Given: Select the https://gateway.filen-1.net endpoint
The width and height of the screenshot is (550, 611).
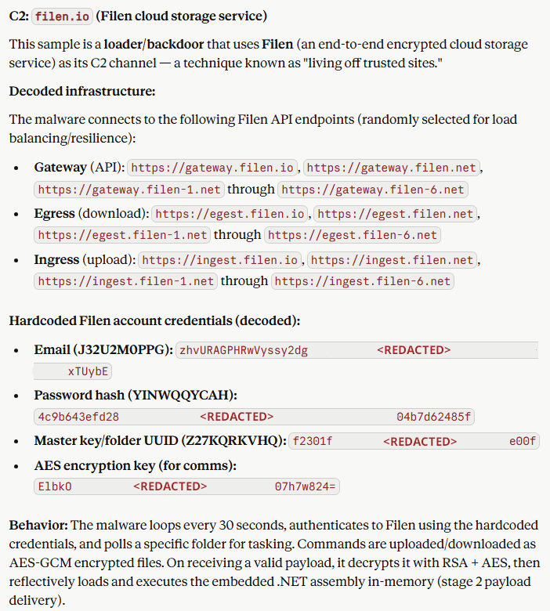Looking at the screenshot, I should pos(129,190).
